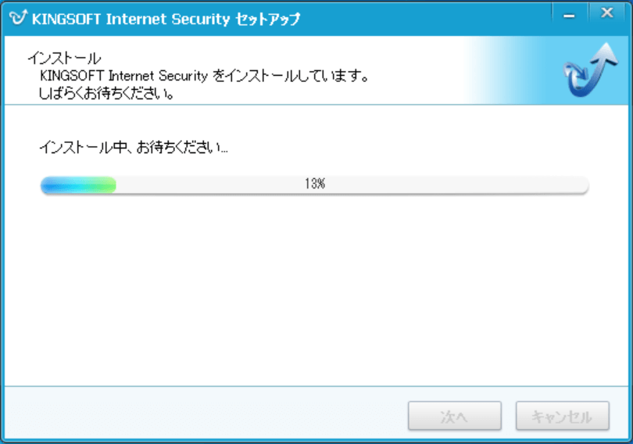Click the header's blank area right of しばらくお待ちください

[313, 95]
